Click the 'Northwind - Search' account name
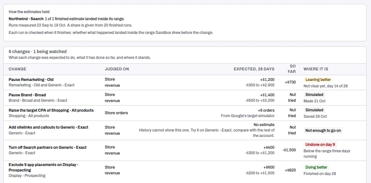 click(x=26, y=19)
